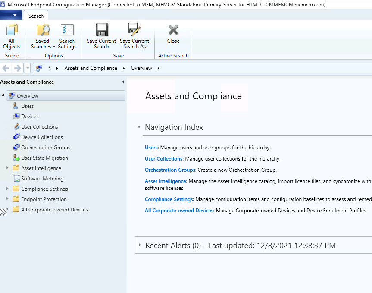Open the Saved Searches folder icon

coord(43,30)
